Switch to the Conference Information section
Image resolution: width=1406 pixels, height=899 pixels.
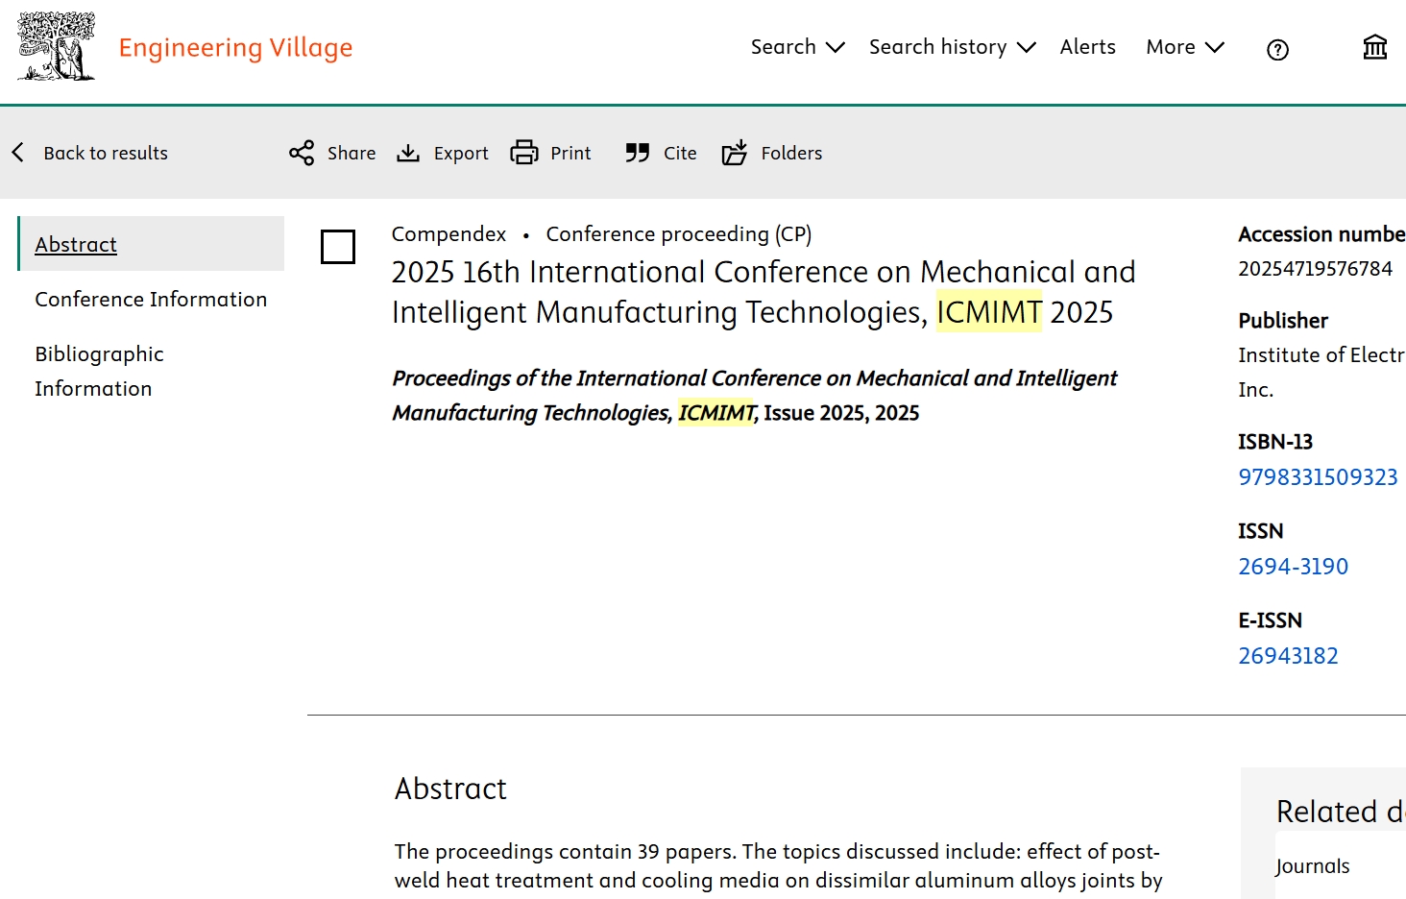(151, 300)
